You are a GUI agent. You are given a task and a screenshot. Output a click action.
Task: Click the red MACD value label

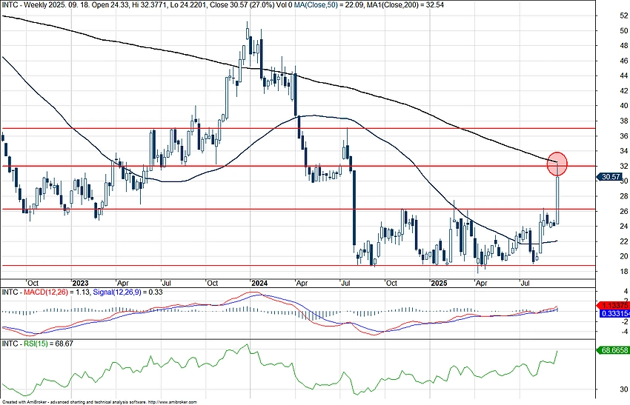pos(612,304)
